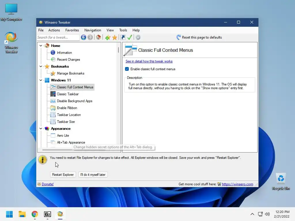This screenshot has height=221, width=295.
Task: Select Alt+Tab Appearance in tree
Action: click(x=71, y=142)
